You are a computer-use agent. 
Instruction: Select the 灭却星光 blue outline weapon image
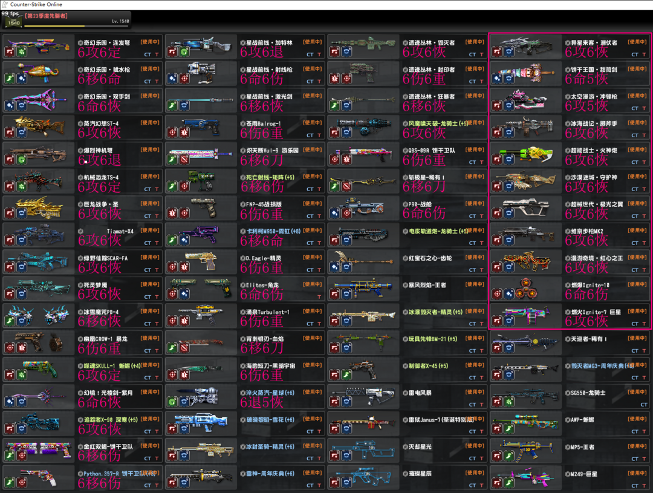point(363,450)
